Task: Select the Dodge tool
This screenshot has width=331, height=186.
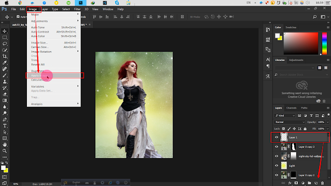Action: tap(5, 113)
